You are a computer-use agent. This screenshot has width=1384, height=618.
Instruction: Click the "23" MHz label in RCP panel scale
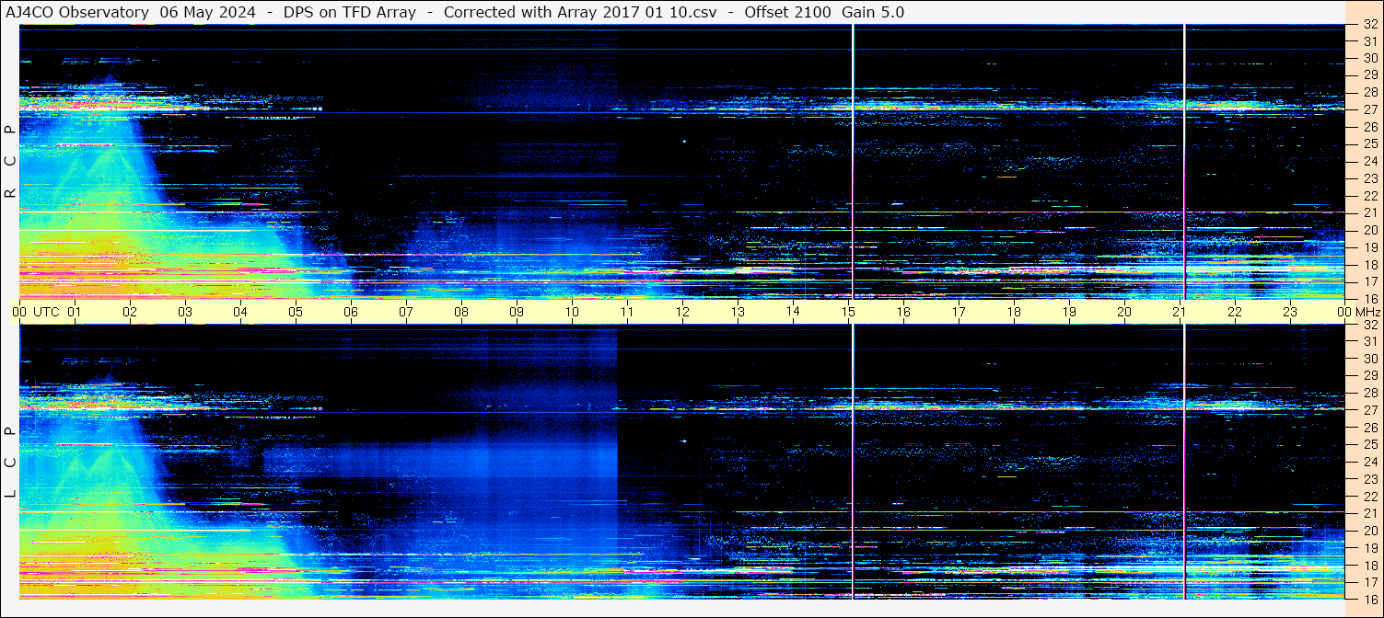pyautogui.click(x=1369, y=178)
